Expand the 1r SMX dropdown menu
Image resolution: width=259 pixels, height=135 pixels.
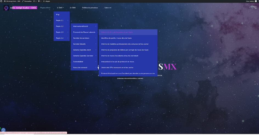[x=60, y=8]
